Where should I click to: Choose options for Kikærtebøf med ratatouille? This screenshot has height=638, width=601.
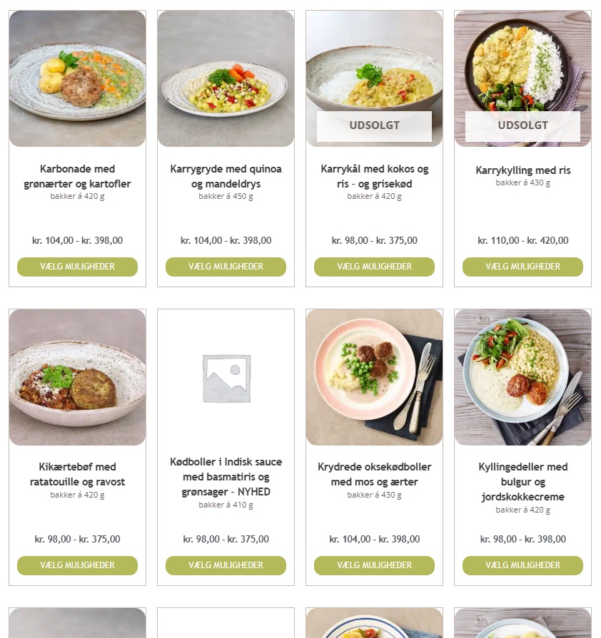(77, 565)
